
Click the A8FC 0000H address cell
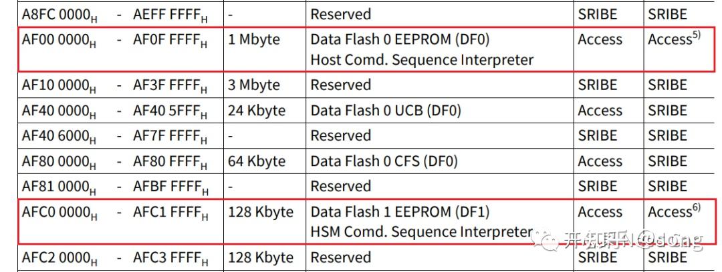point(59,15)
